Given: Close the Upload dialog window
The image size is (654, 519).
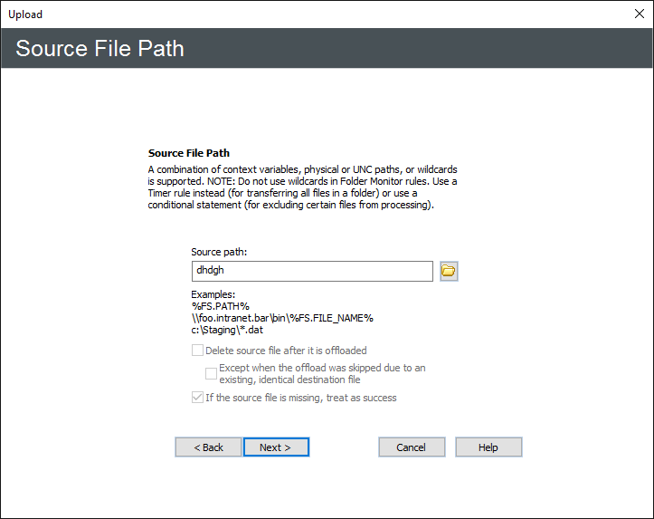Looking at the screenshot, I should tap(638, 14).
